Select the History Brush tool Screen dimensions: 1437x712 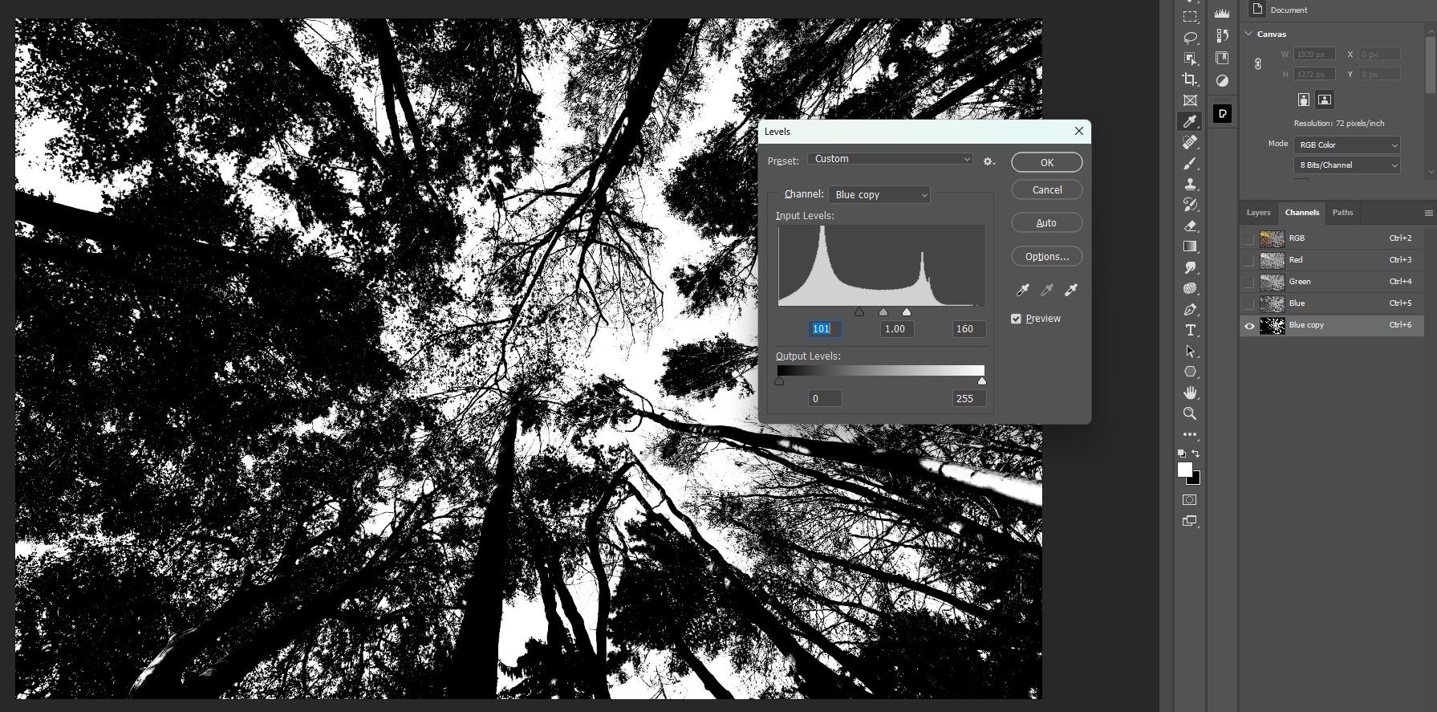(1190, 205)
